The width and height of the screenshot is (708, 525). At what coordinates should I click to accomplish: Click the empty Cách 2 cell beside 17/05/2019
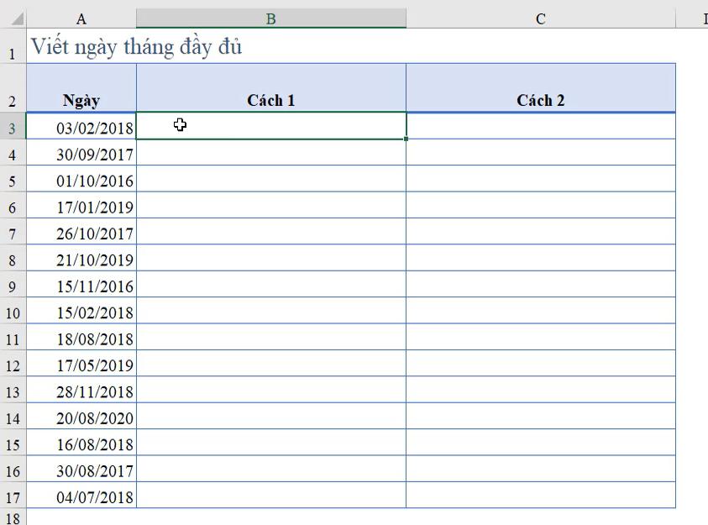click(540, 365)
